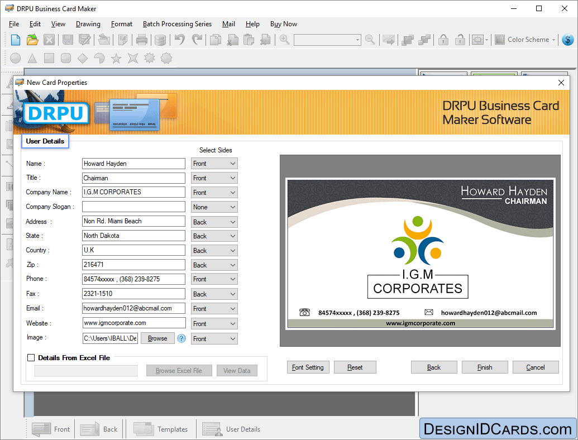Click the Send mail envelope icon

coord(389,40)
